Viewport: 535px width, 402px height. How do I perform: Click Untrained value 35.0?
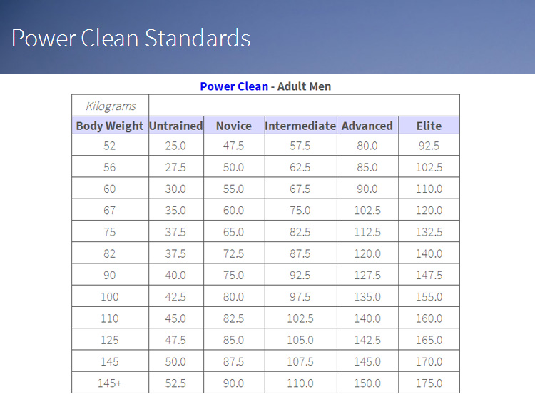[175, 211]
